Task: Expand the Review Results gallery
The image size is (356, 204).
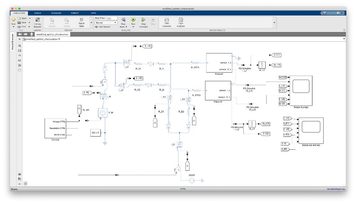Action: click(274, 22)
